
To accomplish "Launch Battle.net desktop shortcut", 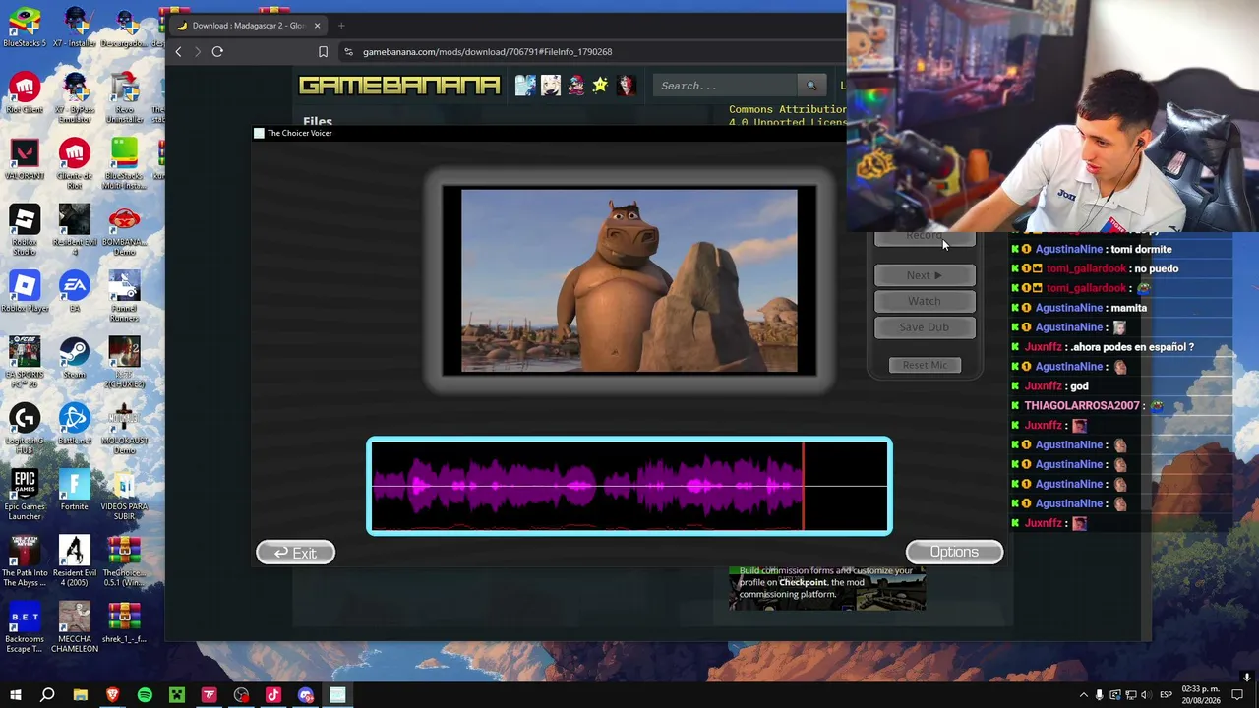I will point(74,424).
